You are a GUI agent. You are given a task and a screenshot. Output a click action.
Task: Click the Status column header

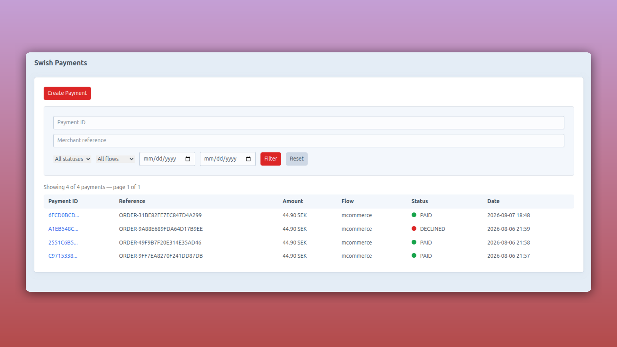(x=420, y=201)
